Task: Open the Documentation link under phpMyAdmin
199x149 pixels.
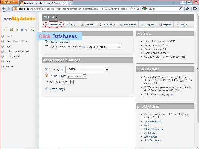Action: click(x=152, y=121)
